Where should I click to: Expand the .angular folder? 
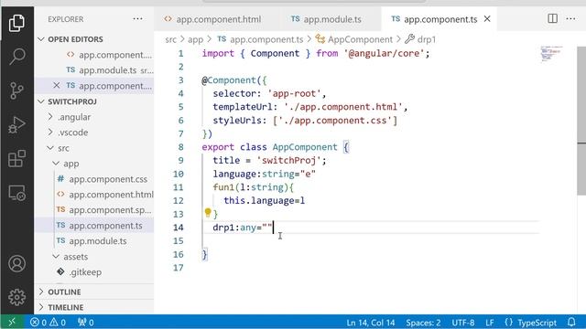coord(74,117)
